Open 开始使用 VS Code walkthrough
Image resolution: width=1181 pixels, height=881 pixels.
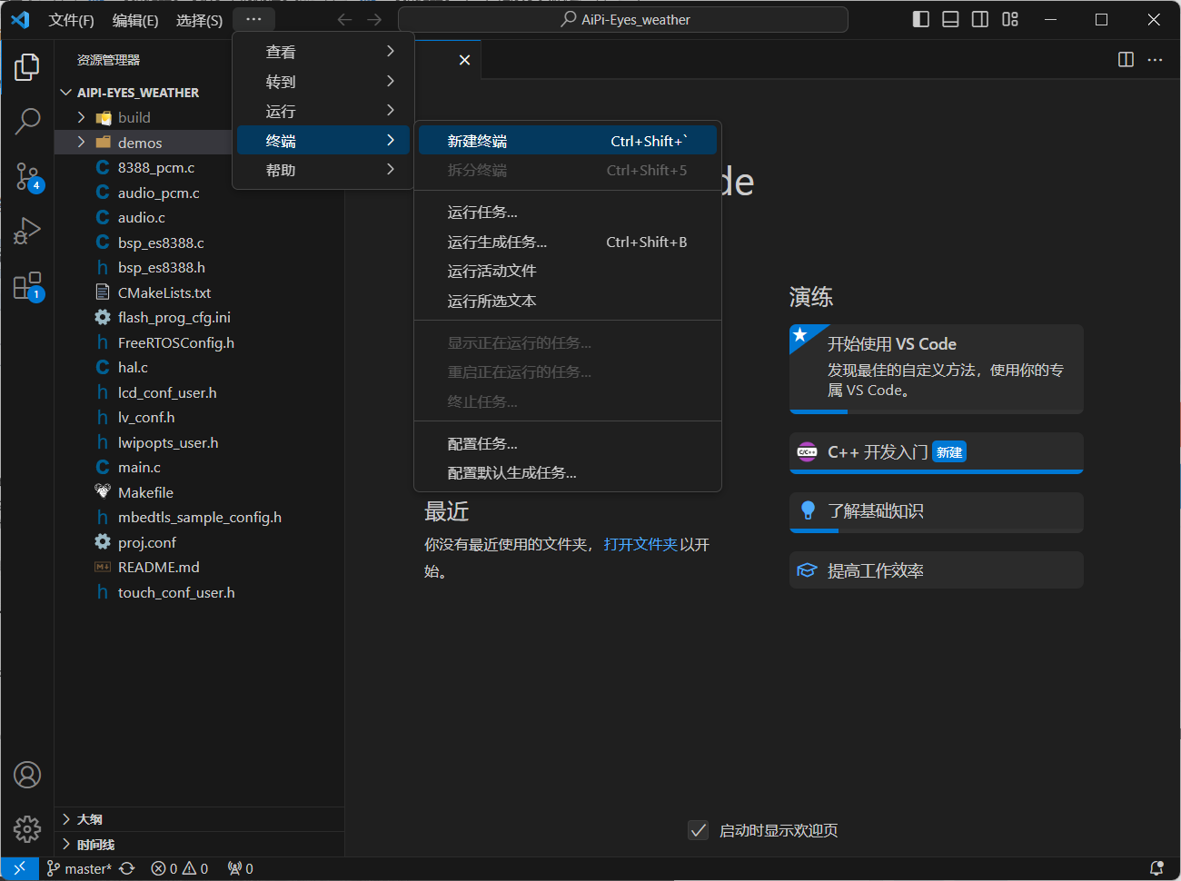937,369
